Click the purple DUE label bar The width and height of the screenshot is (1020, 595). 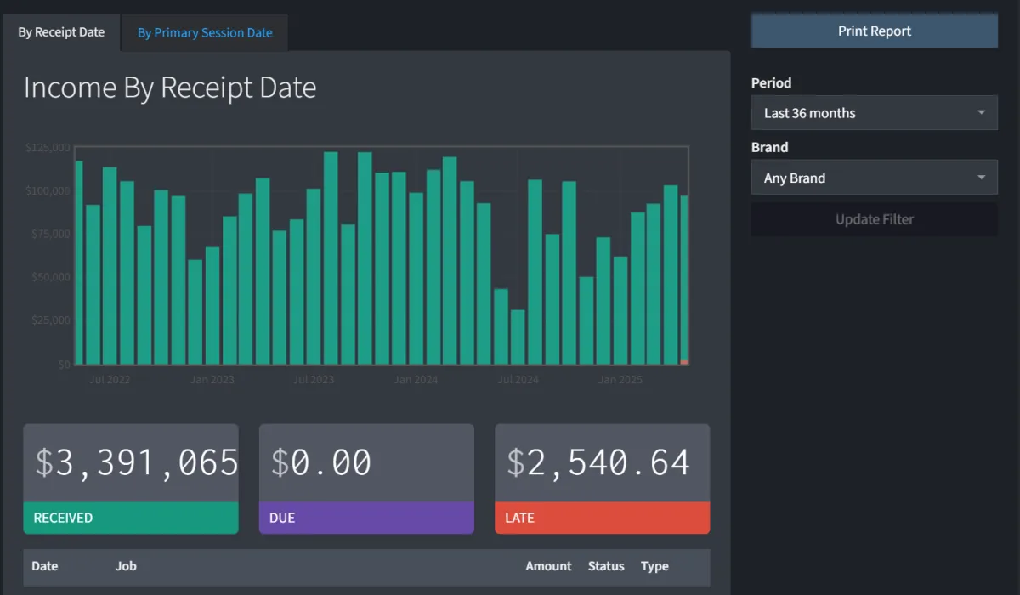click(366, 518)
